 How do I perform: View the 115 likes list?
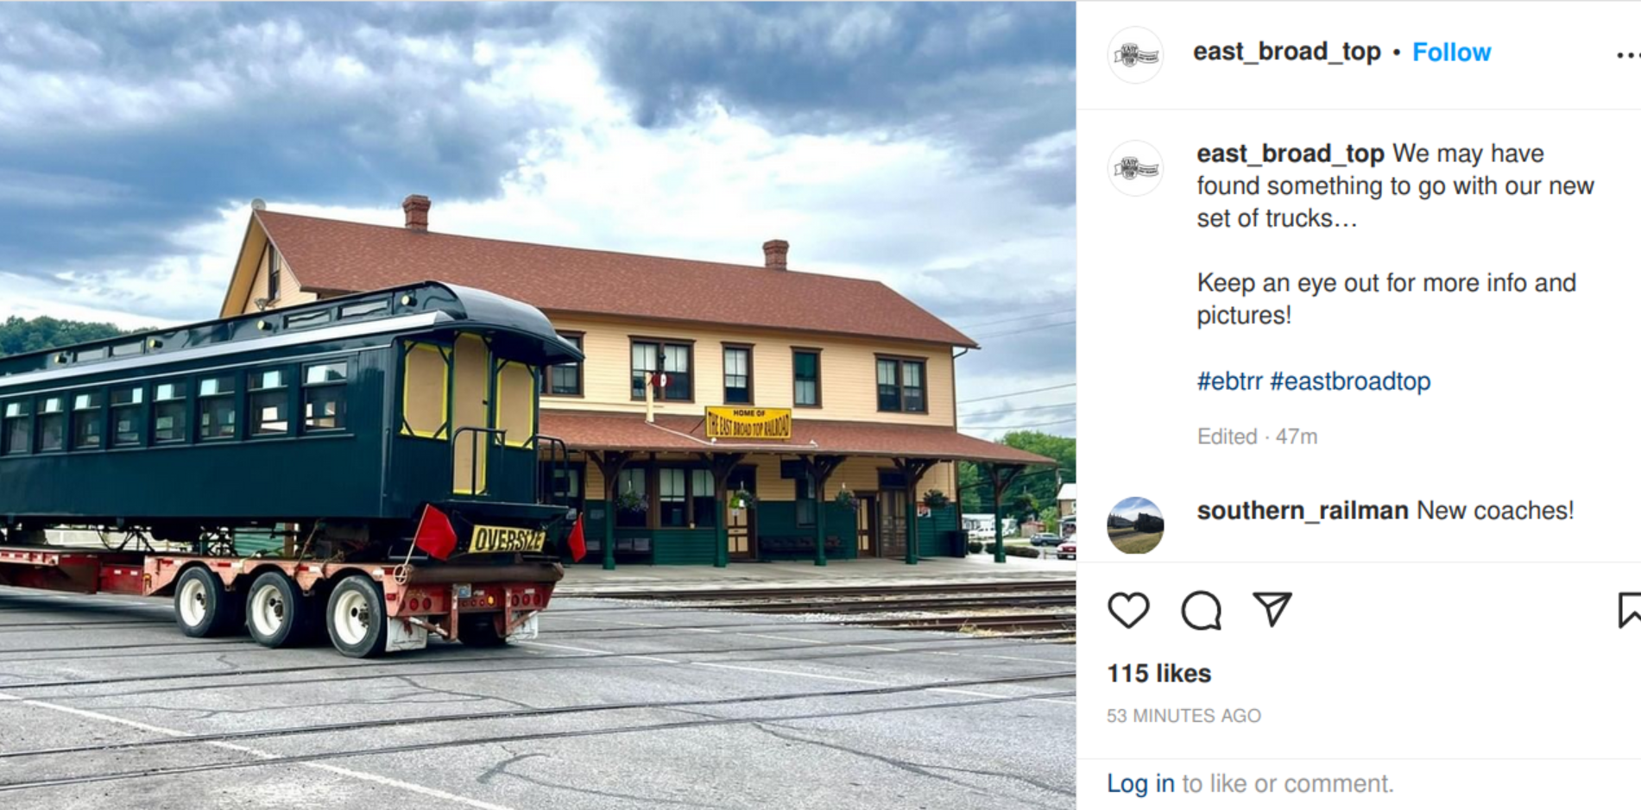click(x=1158, y=674)
